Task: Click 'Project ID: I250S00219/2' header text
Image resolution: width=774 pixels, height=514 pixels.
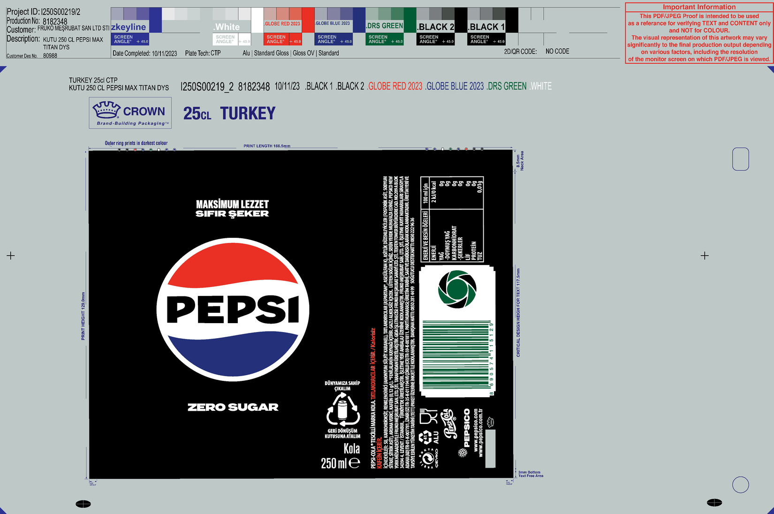Action: (43, 12)
